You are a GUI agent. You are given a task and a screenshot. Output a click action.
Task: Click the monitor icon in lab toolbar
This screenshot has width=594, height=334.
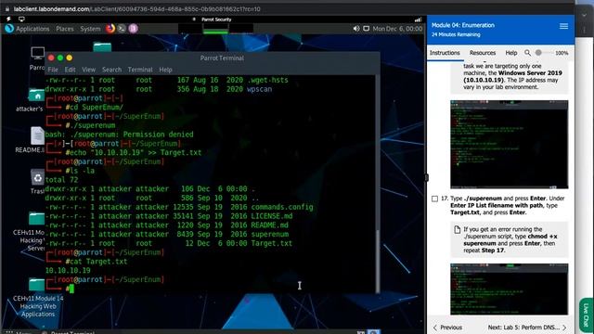pyautogui.click(x=21, y=19)
